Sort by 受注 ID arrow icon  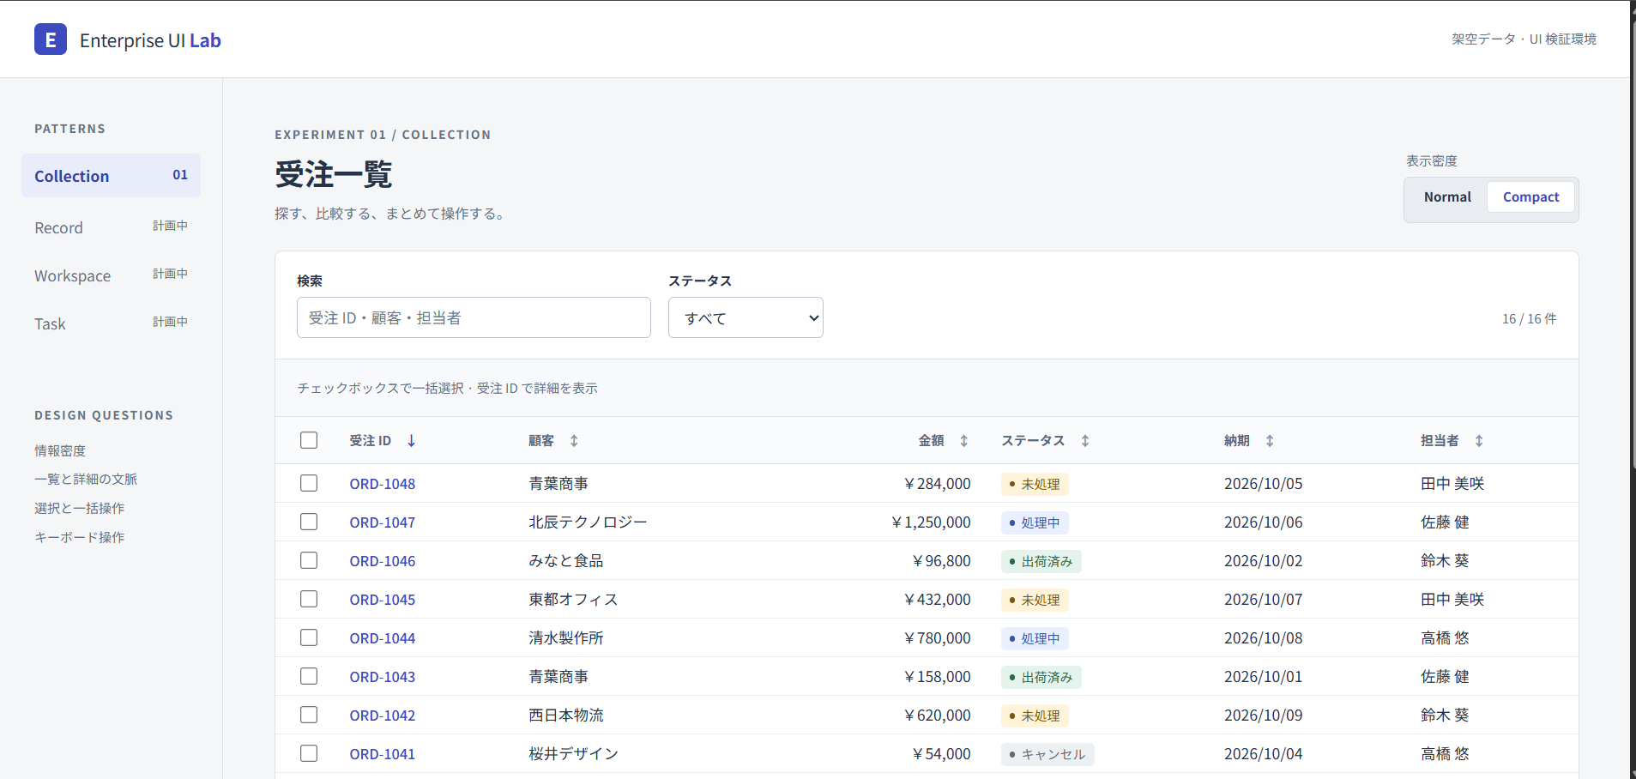412,441
